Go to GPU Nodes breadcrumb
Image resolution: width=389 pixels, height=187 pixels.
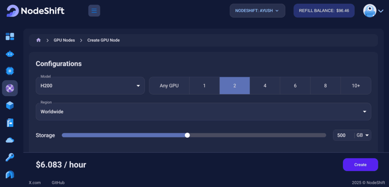(64, 40)
